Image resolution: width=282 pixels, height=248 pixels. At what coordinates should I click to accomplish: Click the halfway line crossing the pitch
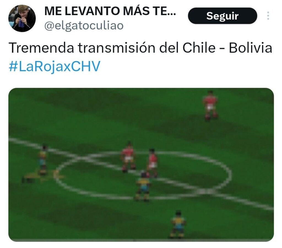[x=141, y=173]
